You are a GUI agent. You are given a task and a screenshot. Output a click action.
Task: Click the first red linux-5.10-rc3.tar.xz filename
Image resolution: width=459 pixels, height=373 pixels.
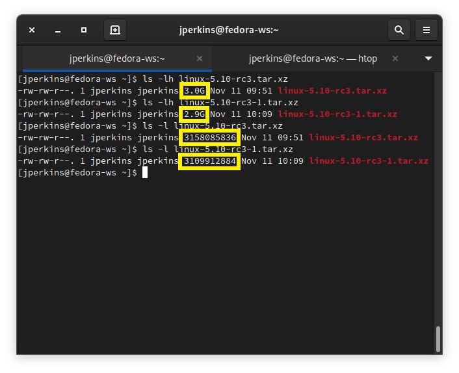(332, 91)
